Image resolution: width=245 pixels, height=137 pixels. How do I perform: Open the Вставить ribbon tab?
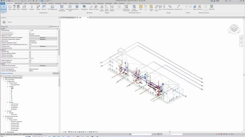51,3
